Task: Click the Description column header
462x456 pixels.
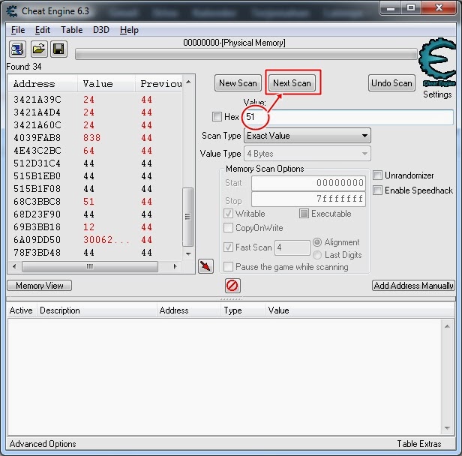Action: click(x=97, y=310)
